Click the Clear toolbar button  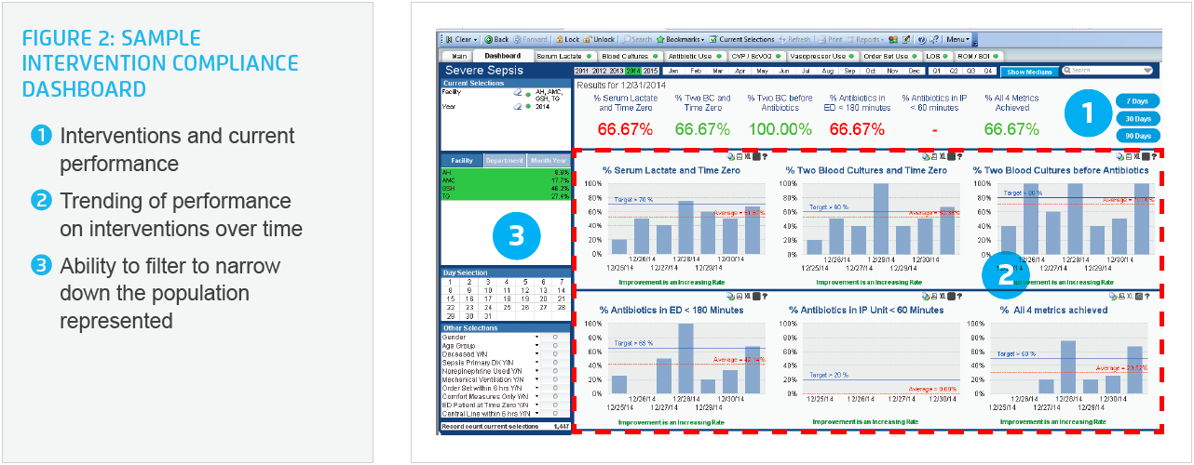[x=460, y=39]
